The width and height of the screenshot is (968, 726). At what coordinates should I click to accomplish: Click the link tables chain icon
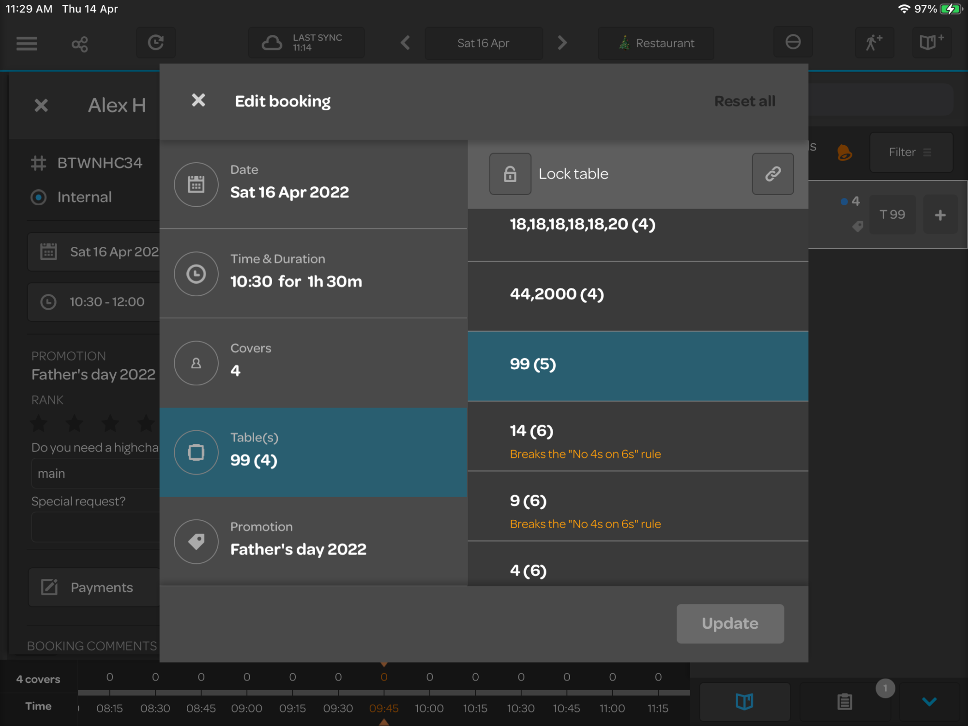click(x=772, y=174)
